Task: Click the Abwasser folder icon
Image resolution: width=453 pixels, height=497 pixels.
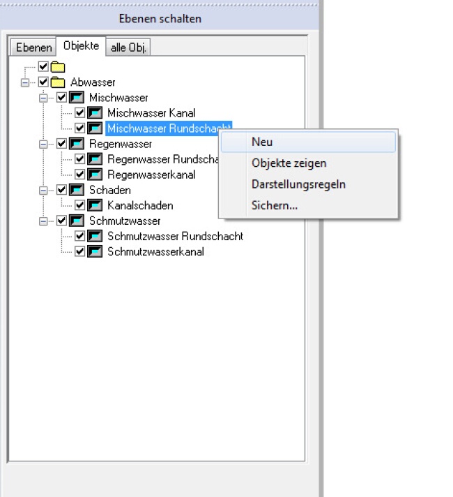Action: (x=58, y=82)
